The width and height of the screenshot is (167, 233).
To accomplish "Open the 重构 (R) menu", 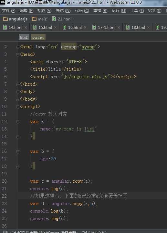I will point(100,11).
